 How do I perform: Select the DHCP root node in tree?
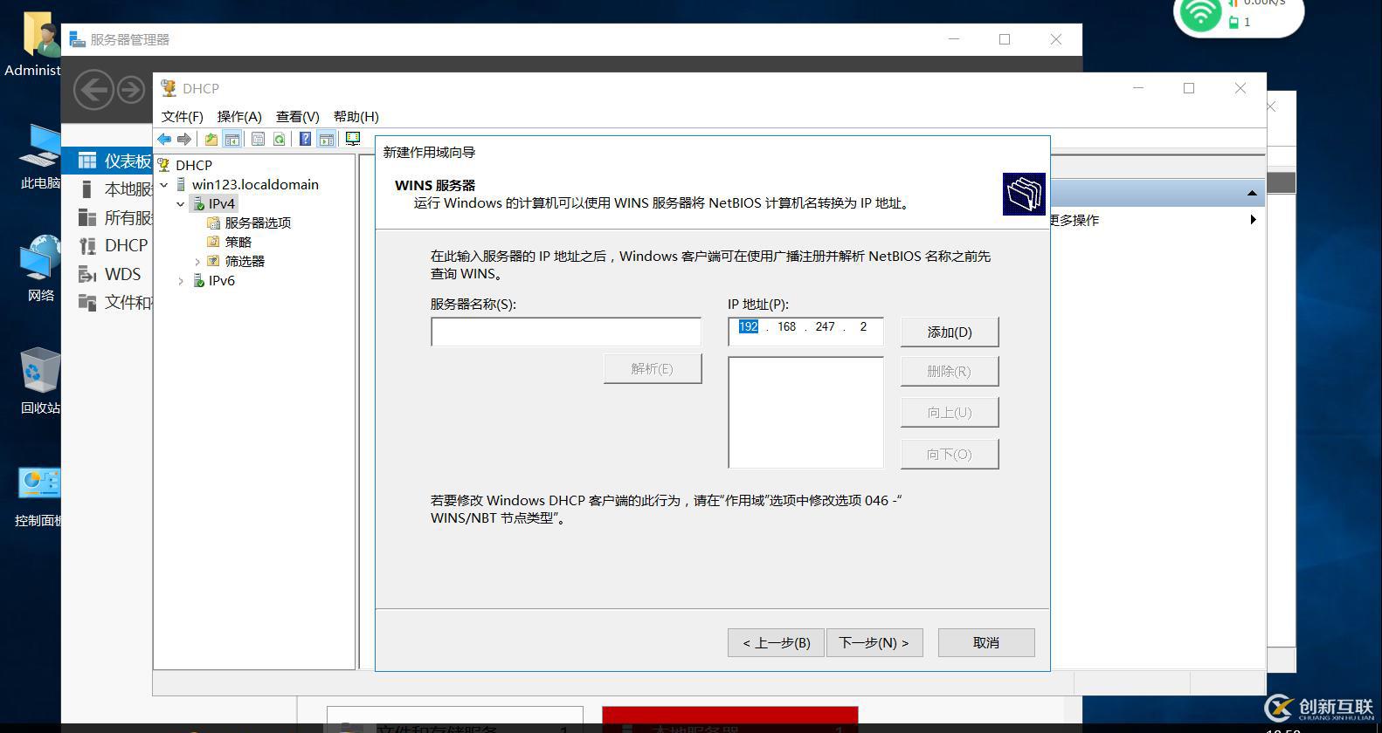pyautogui.click(x=193, y=165)
